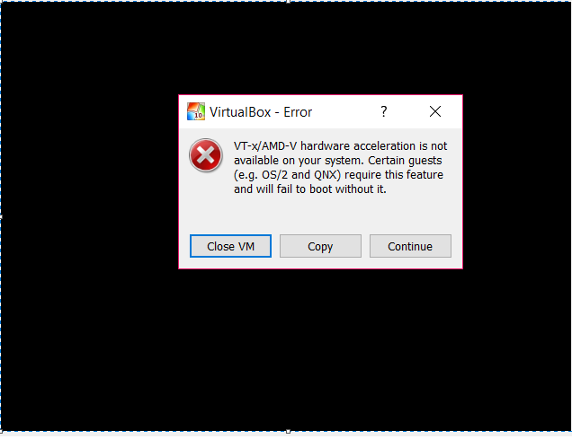
Task: Click the selection handle on the top edge
Action: click(288, 2)
